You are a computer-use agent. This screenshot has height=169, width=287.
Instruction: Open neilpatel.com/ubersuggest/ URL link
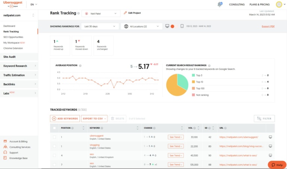tap(239, 137)
